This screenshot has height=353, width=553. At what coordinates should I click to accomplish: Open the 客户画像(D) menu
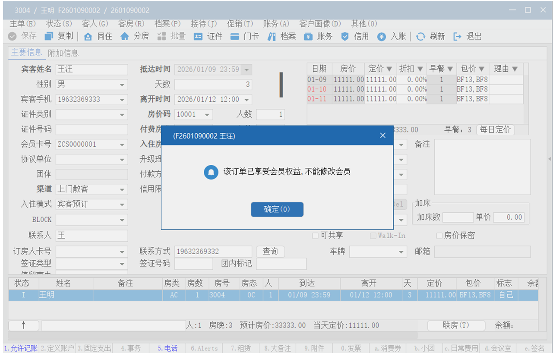pos(320,24)
